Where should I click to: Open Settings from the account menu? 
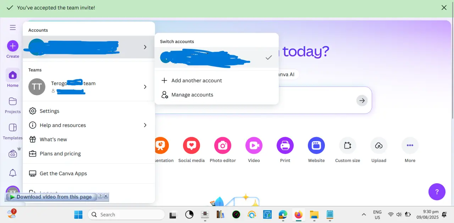[x=89, y=111]
